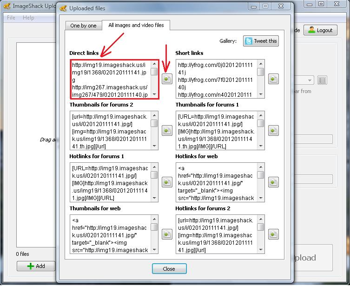Screen dimensions: 350x287
Task: Click inside the Direct links text box
Action: tap(111, 79)
